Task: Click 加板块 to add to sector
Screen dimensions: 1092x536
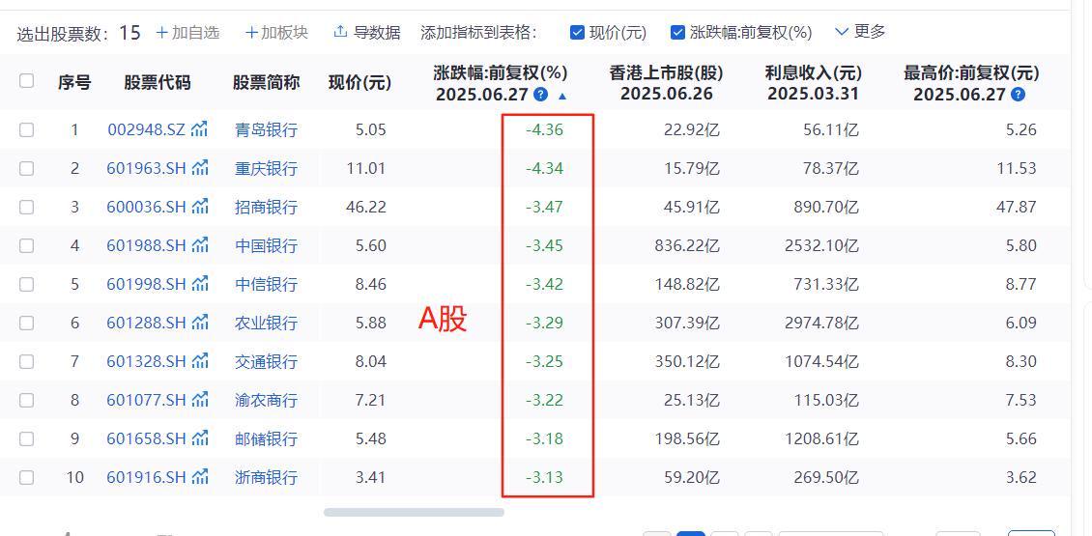Action: [x=276, y=32]
